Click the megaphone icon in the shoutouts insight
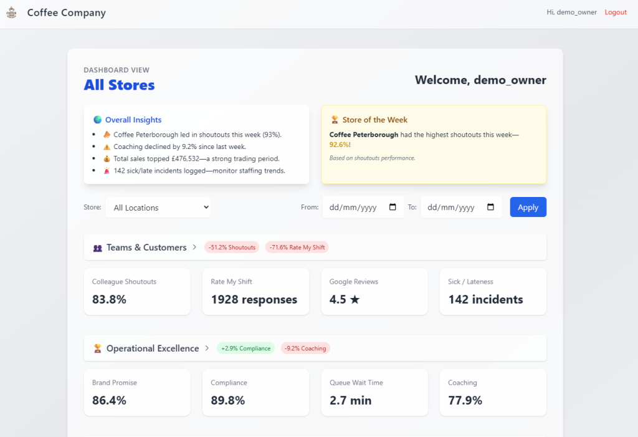Viewport: 638px width, 437px height. coord(107,135)
